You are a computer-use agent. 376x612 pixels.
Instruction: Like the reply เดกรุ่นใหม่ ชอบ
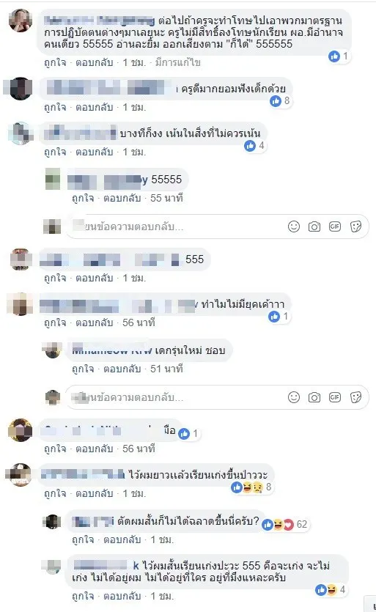click(83, 369)
